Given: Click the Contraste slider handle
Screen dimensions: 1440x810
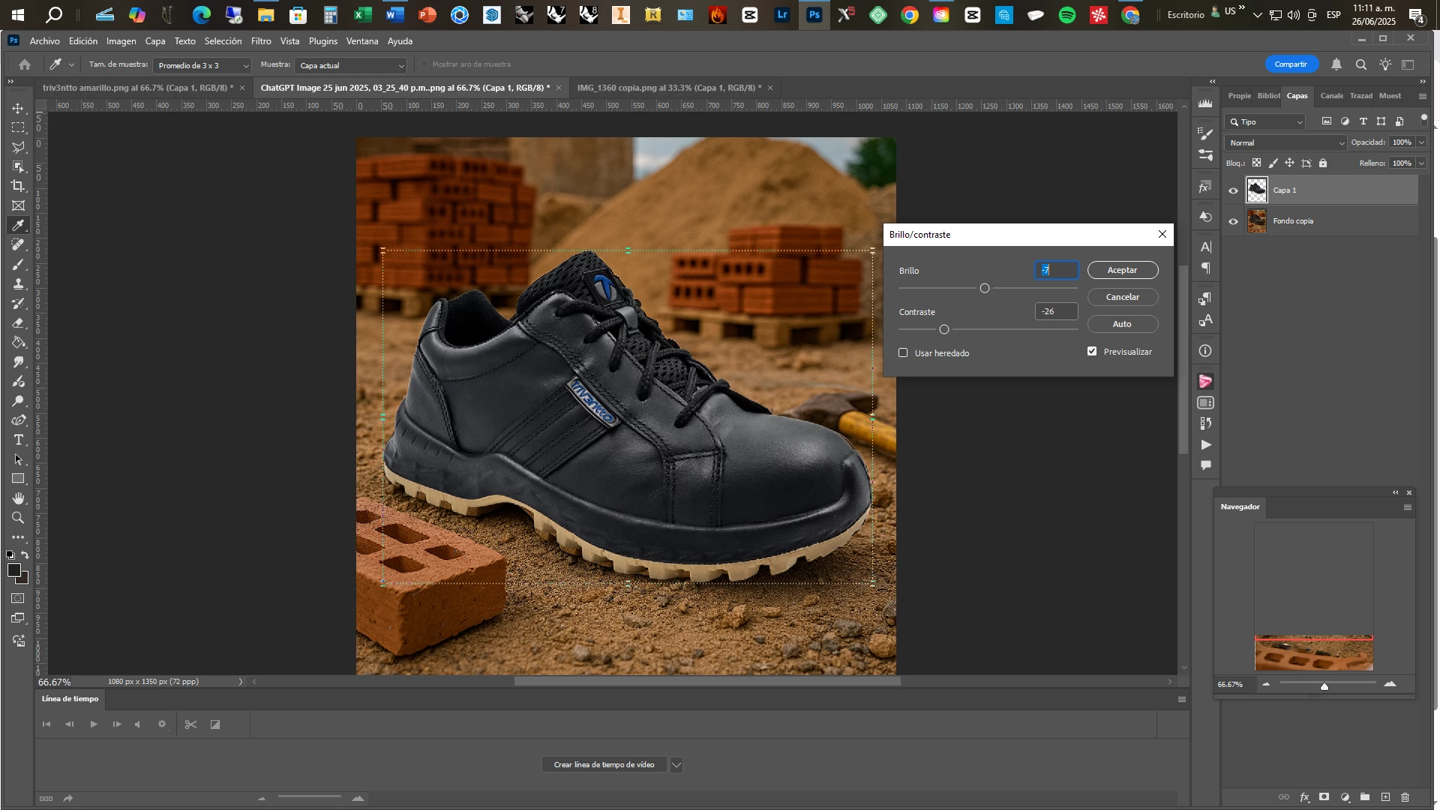Looking at the screenshot, I should point(944,329).
